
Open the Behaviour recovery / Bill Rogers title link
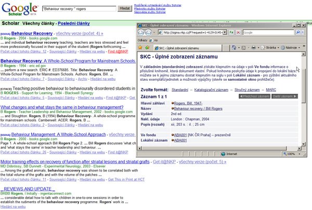coord(198,109)
